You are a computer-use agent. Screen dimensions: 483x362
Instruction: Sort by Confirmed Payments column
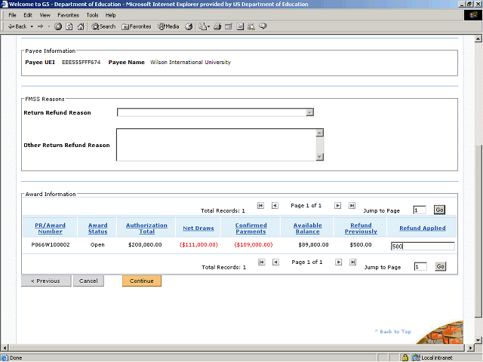point(251,229)
